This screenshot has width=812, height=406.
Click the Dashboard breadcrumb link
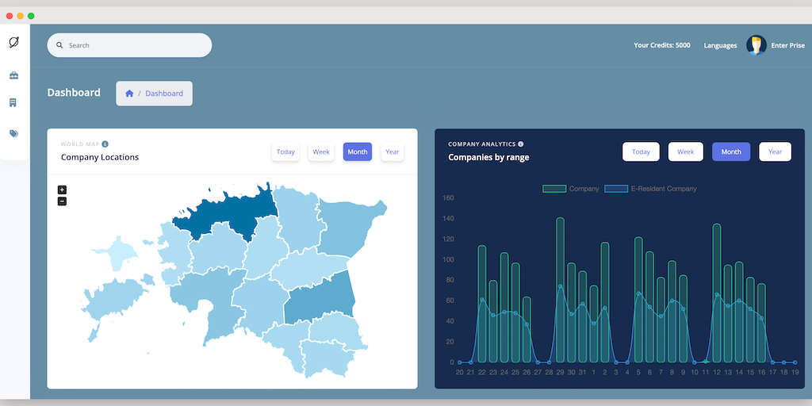[x=164, y=94]
